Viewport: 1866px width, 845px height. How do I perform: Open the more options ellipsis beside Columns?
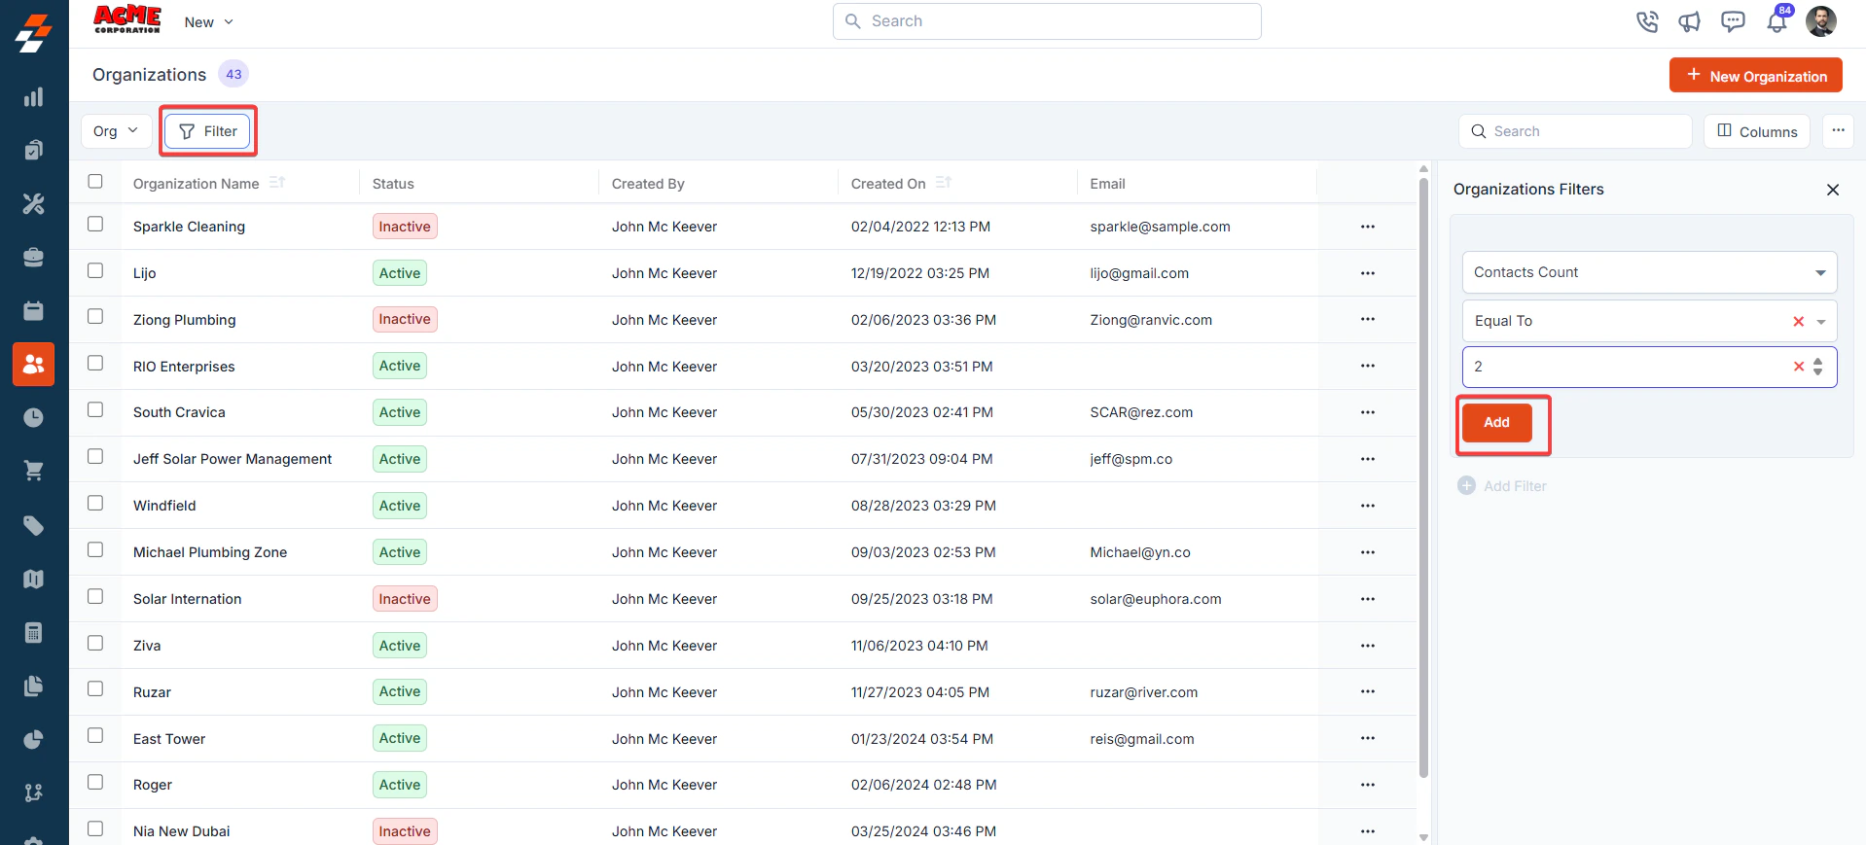click(1838, 130)
